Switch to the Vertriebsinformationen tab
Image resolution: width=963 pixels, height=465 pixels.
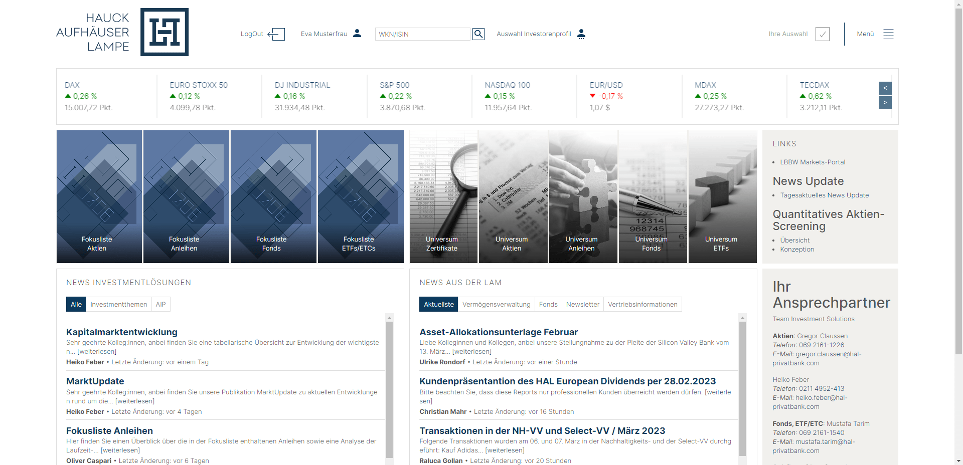click(x=643, y=304)
